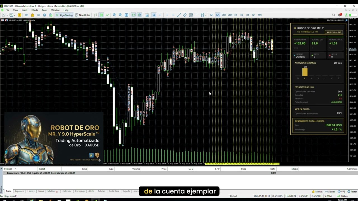Select the horizontal line drawing tool
The height and width of the screenshot is (201, 358).
click(173, 15)
